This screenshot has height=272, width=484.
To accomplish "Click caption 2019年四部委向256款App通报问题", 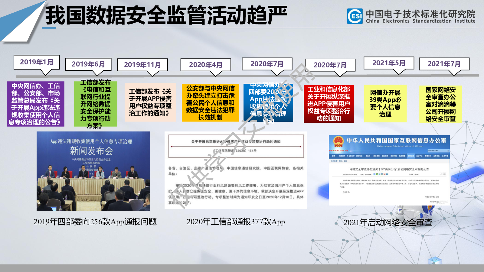I will coord(95,222).
